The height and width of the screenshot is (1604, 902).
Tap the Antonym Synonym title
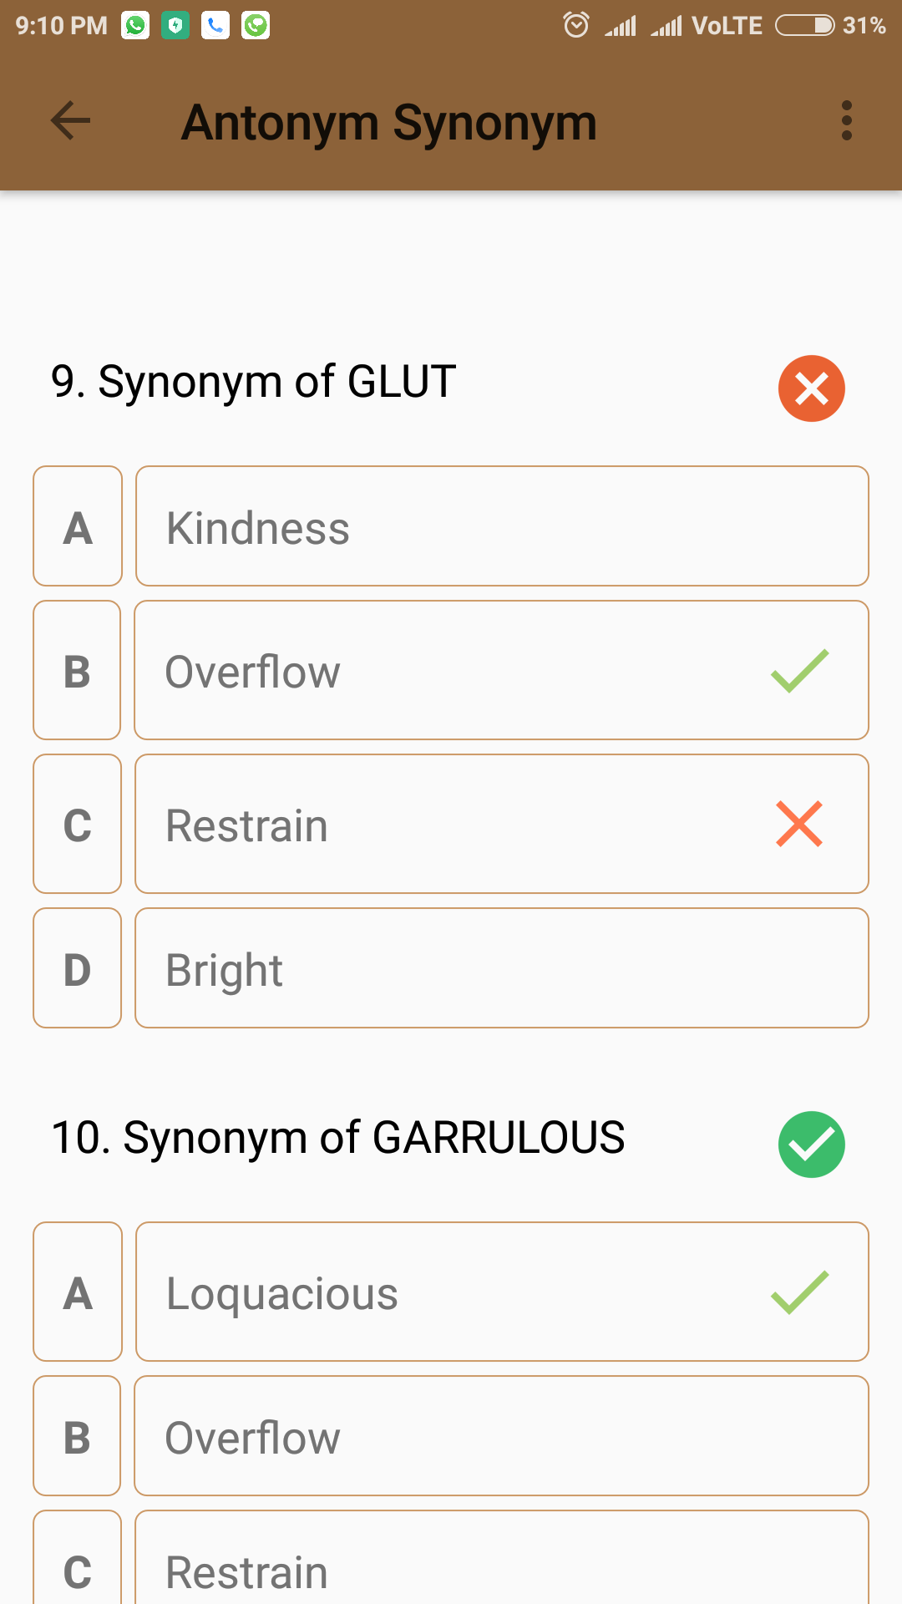tap(389, 123)
